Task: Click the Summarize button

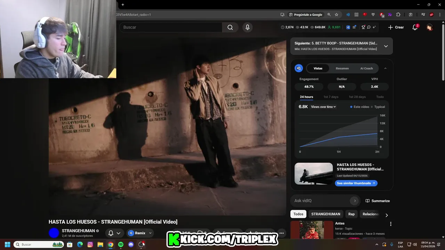Action: pos(378,201)
